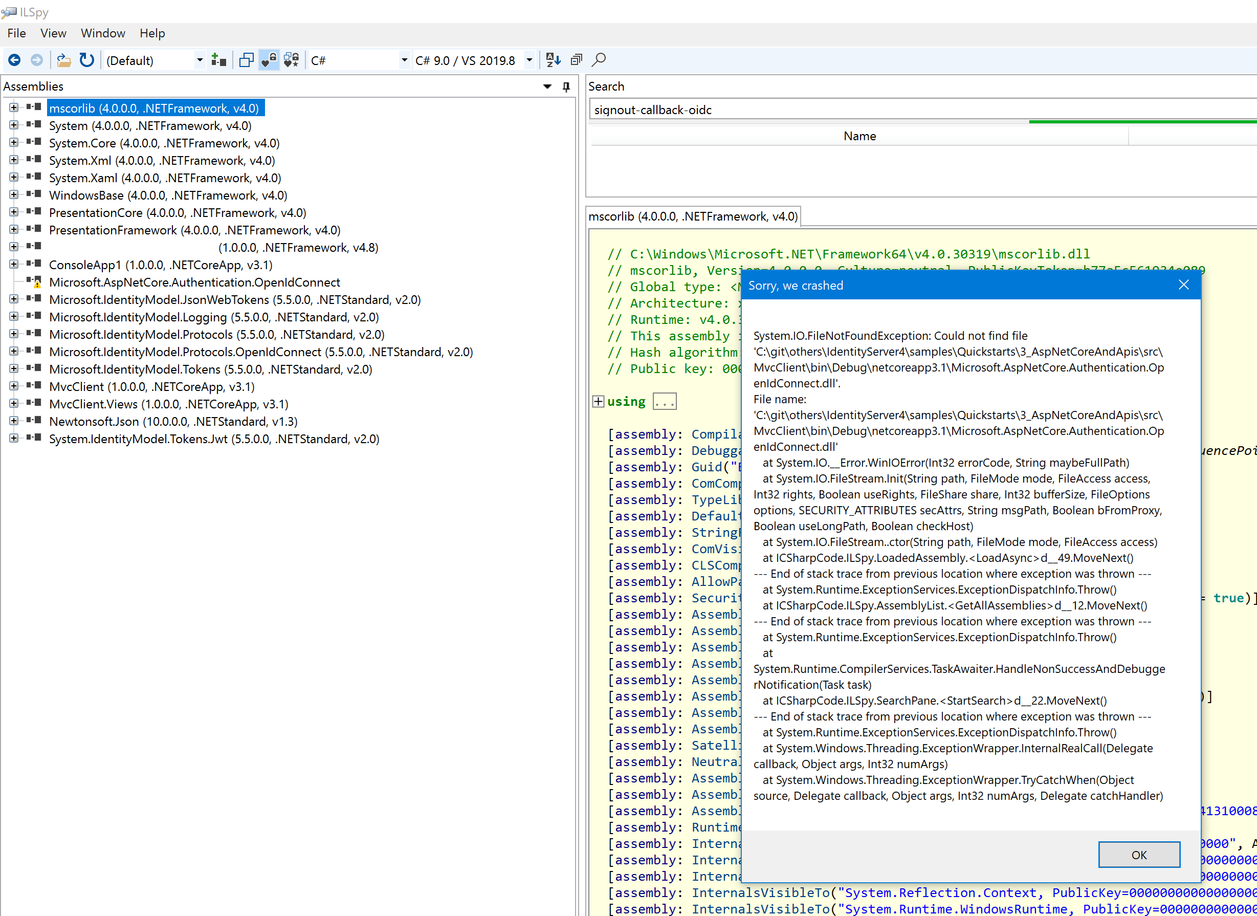This screenshot has height=916, width=1257.
Task: Toggle the public-only API visibility filter
Action: coord(268,60)
